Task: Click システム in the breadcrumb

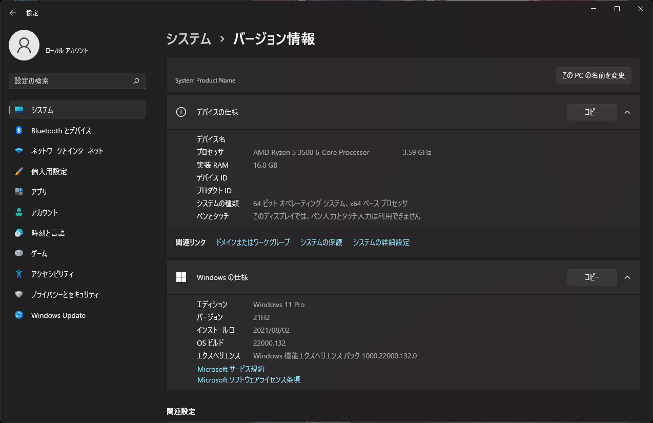Action: pyautogui.click(x=189, y=39)
